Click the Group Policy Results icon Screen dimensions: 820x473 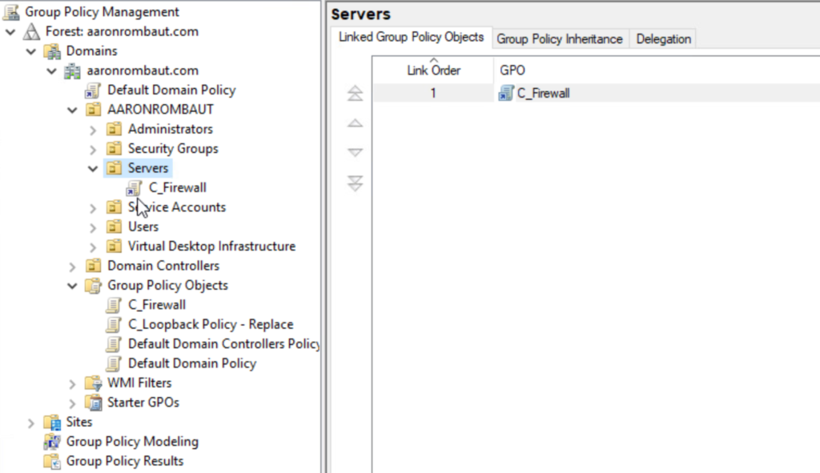point(53,461)
